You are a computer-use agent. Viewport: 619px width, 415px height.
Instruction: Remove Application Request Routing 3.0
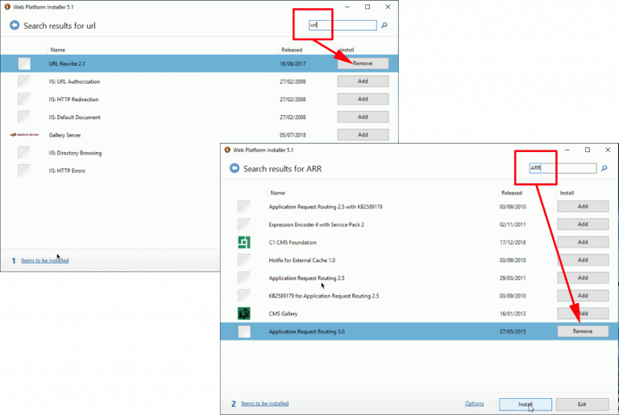(583, 331)
